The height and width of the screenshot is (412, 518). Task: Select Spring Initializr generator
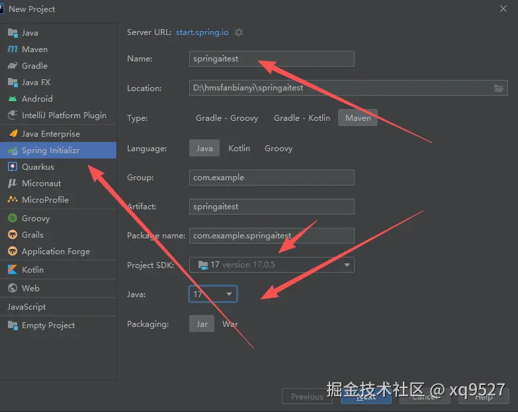point(58,151)
